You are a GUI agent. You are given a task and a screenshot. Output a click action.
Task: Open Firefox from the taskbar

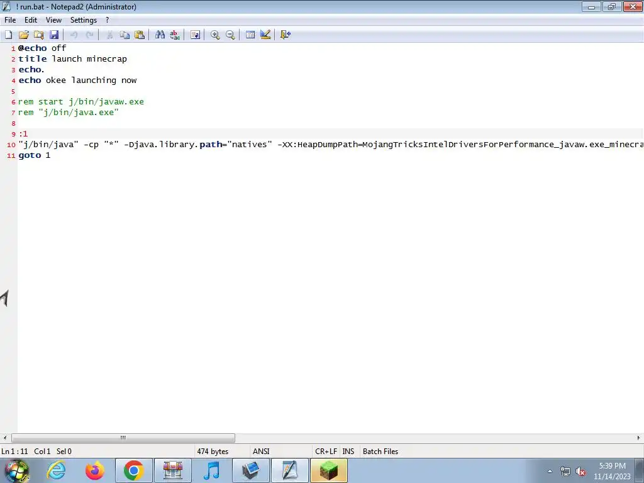pos(95,470)
